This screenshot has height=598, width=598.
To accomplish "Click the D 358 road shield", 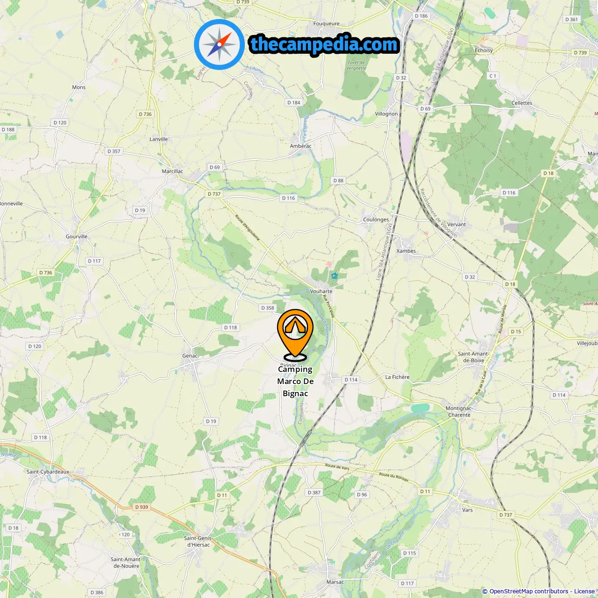I will [268, 308].
